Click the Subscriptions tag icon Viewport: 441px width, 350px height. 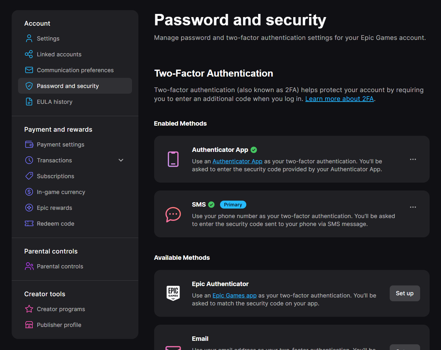(29, 176)
